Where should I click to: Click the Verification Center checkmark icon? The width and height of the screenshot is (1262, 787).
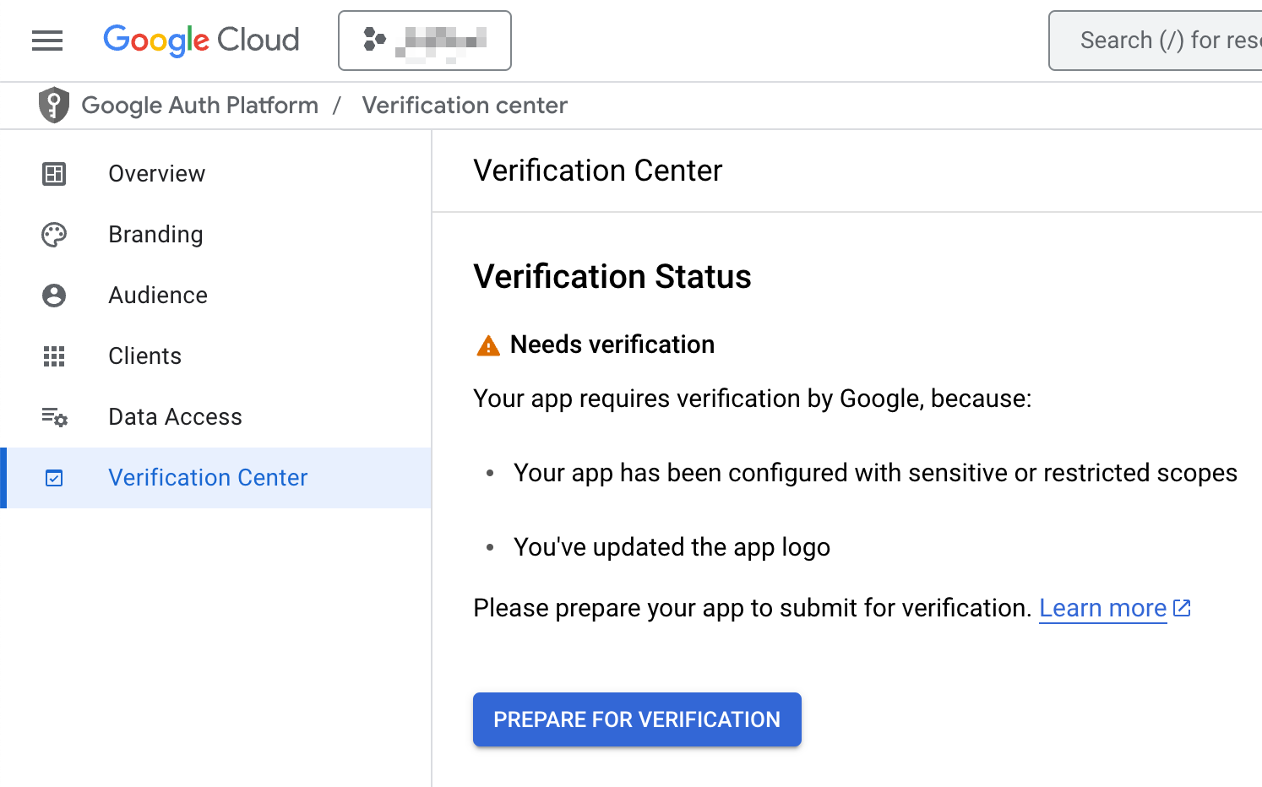pos(54,479)
